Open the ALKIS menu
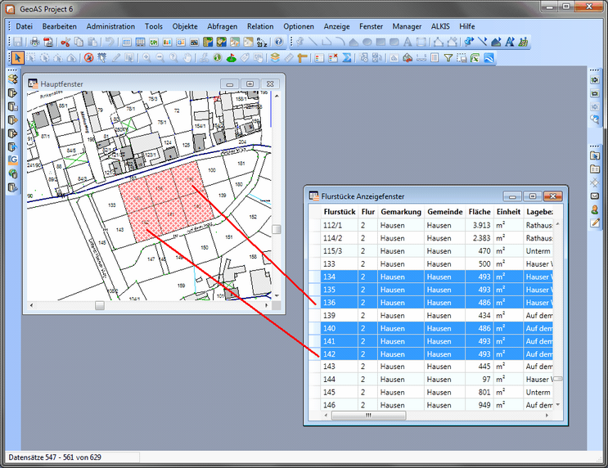The height and width of the screenshot is (468, 608). [x=440, y=26]
